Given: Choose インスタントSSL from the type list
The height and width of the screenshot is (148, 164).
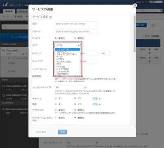Looking at the screenshot, I should point(68,62).
